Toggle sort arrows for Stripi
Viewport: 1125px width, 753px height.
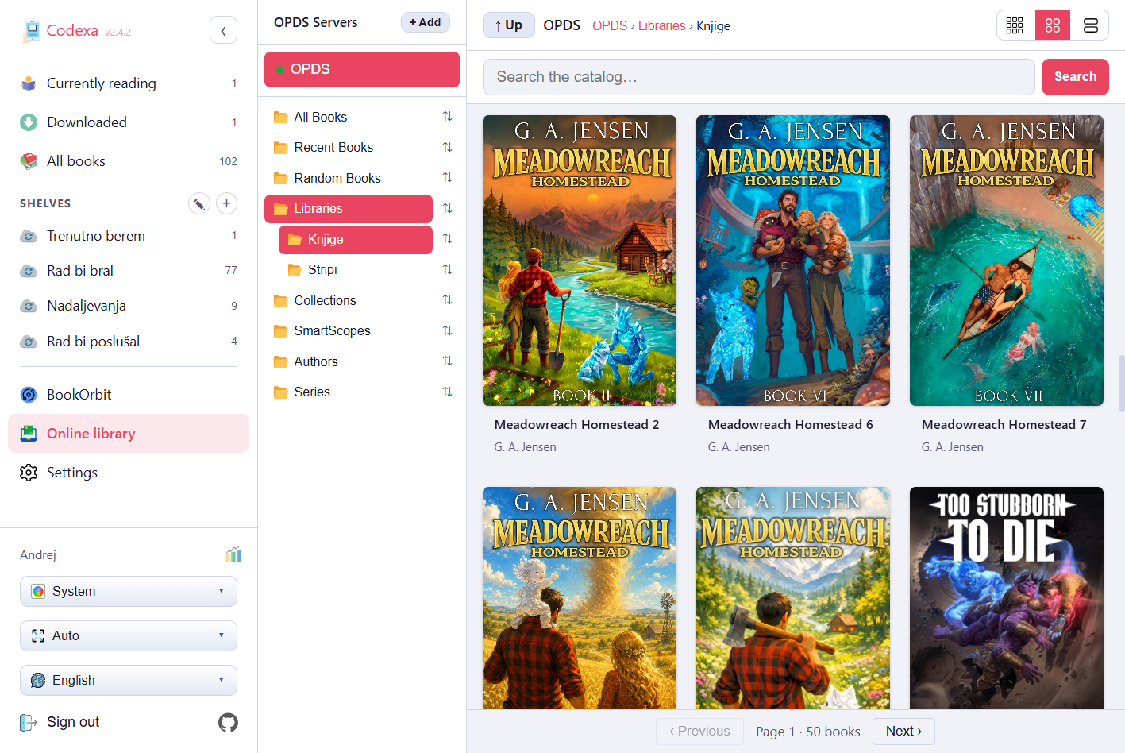(x=448, y=270)
